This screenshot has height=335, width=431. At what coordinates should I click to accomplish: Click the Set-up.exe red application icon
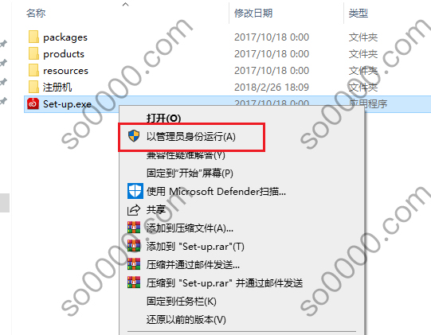(33, 103)
